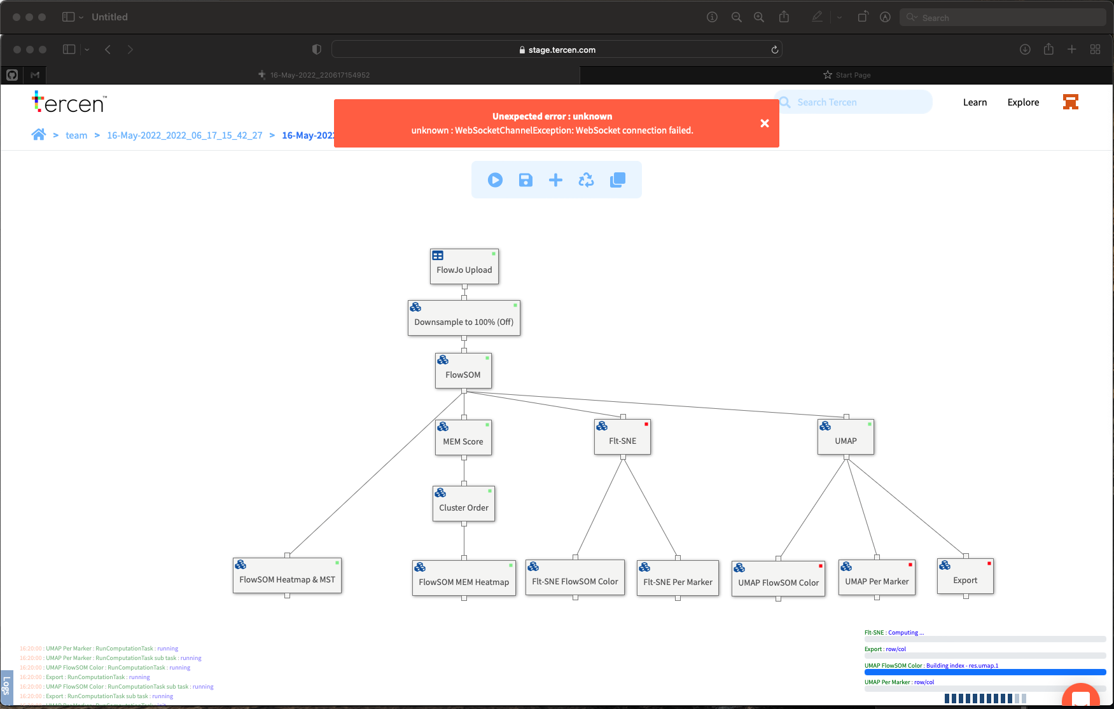The height and width of the screenshot is (709, 1114).
Task: Select the Tercen logo
Action: [69, 102]
